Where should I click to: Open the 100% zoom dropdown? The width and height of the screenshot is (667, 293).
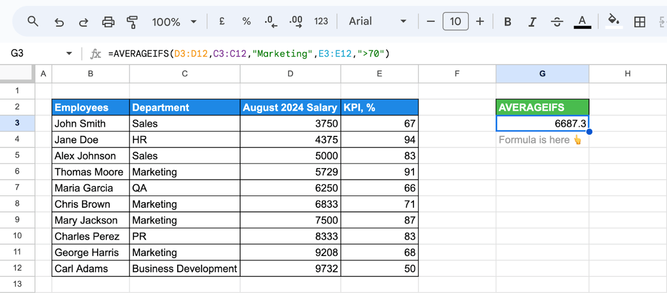(174, 21)
